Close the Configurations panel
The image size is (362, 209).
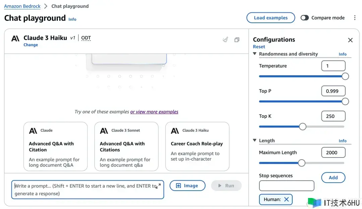click(350, 40)
